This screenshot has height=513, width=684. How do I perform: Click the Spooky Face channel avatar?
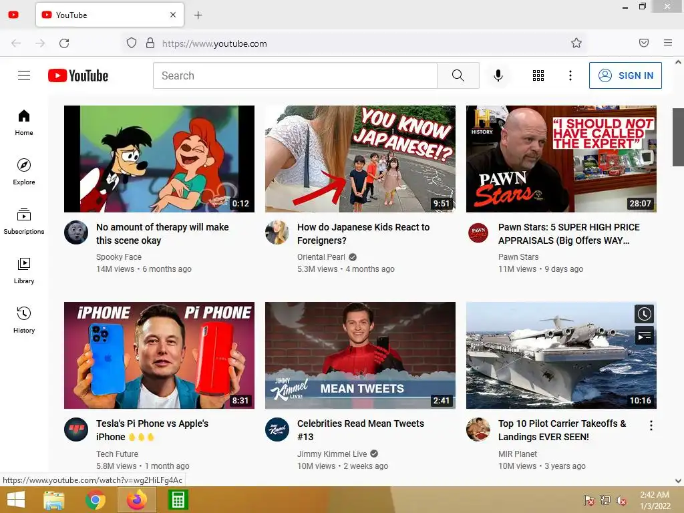pyautogui.click(x=76, y=232)
